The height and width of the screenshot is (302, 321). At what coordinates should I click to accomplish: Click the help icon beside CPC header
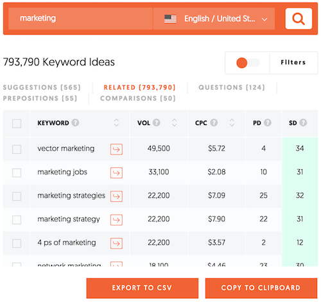[x=214, y=122]
